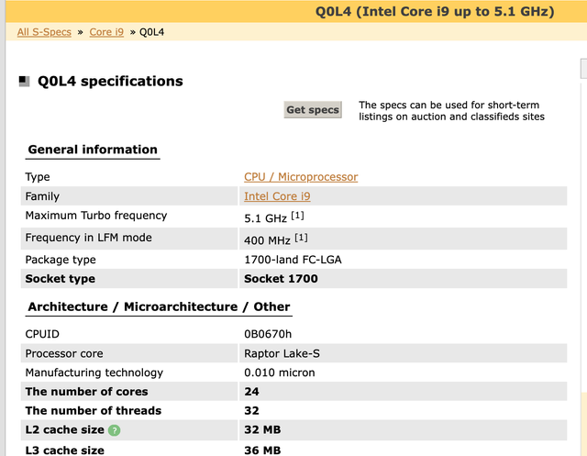This screenshot has width=587, height=456.
Task: Open the All S-Specs breadcrumb link
Action: (x=44, y=32)
